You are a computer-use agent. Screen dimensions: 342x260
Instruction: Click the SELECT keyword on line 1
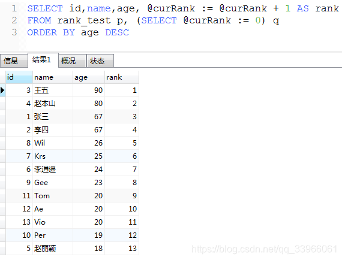click(45, 8)
